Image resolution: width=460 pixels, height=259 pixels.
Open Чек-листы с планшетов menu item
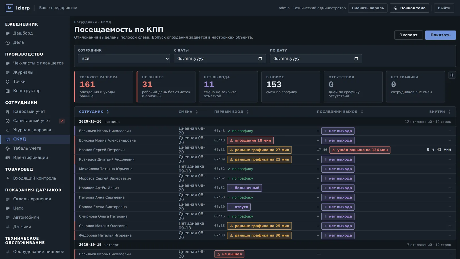click(35, 63)
